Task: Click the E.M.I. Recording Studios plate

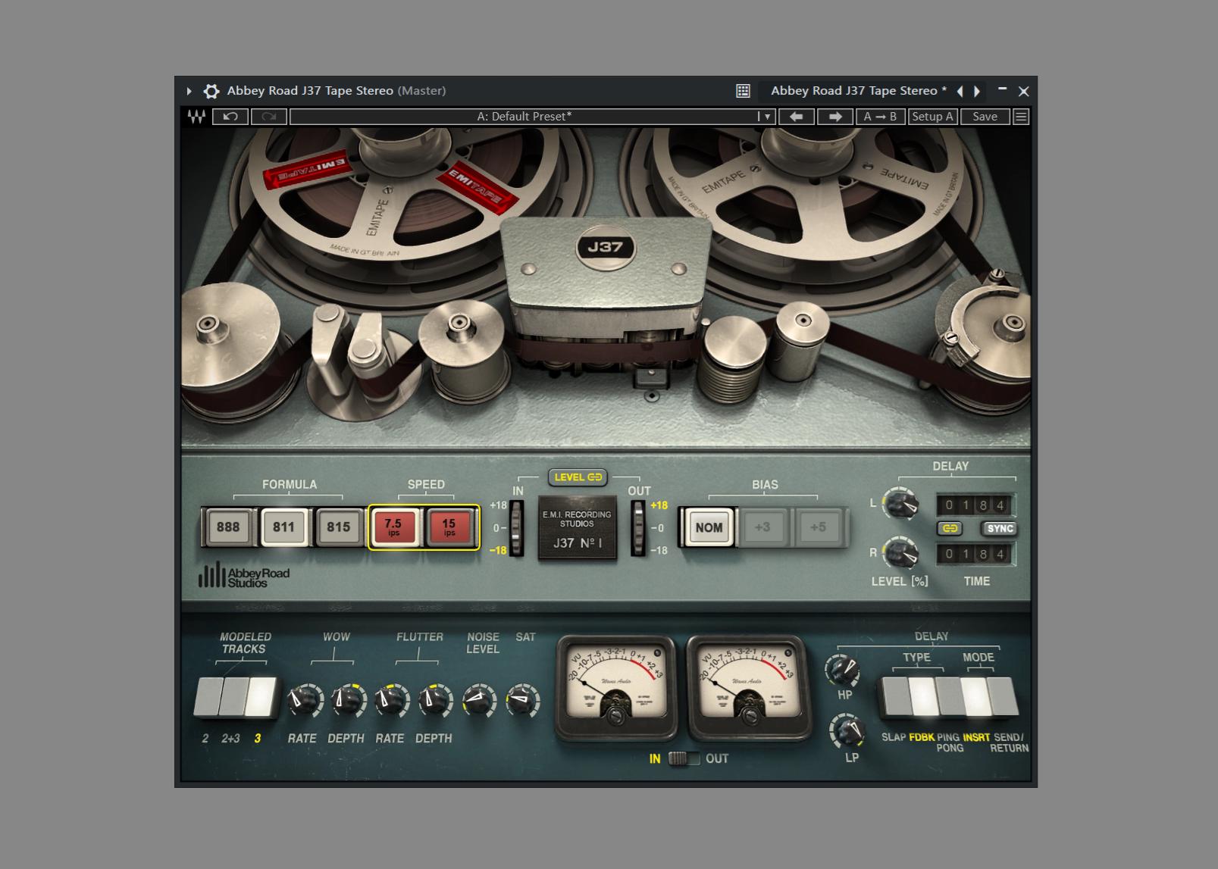Action: (578, 528)
